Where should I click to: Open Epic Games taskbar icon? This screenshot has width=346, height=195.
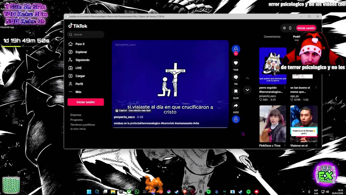(121, 192)
